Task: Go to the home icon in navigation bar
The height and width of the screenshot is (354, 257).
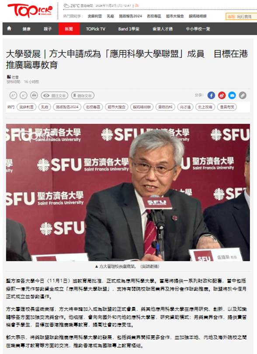Action: (x=9, y=28)
